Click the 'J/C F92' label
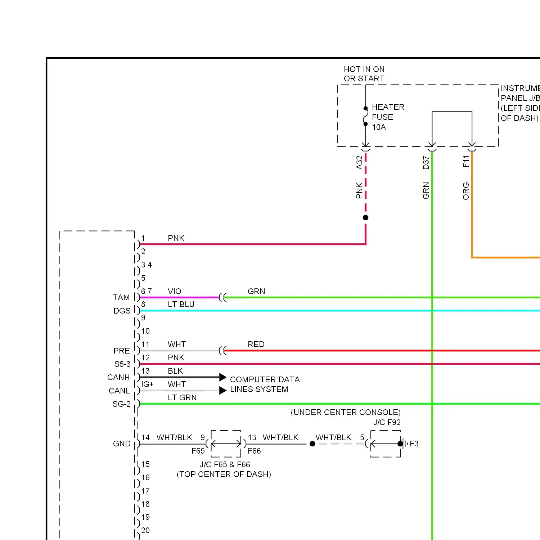 [x=387, y=422]
